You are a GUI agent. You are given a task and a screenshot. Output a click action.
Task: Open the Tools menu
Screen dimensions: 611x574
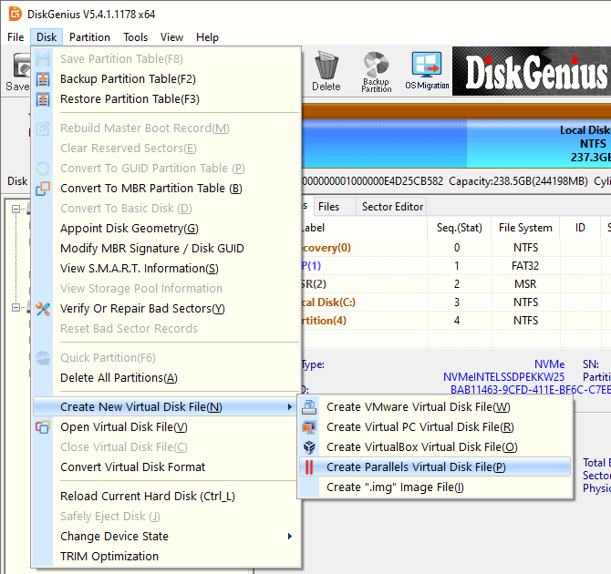coord(136,37)
